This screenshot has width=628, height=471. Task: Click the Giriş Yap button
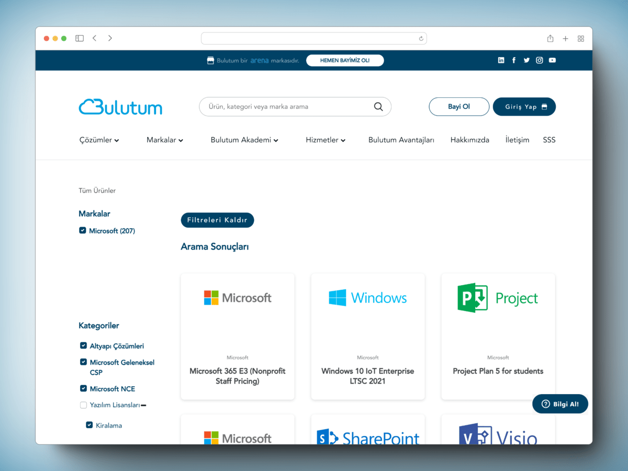[524, 107]
